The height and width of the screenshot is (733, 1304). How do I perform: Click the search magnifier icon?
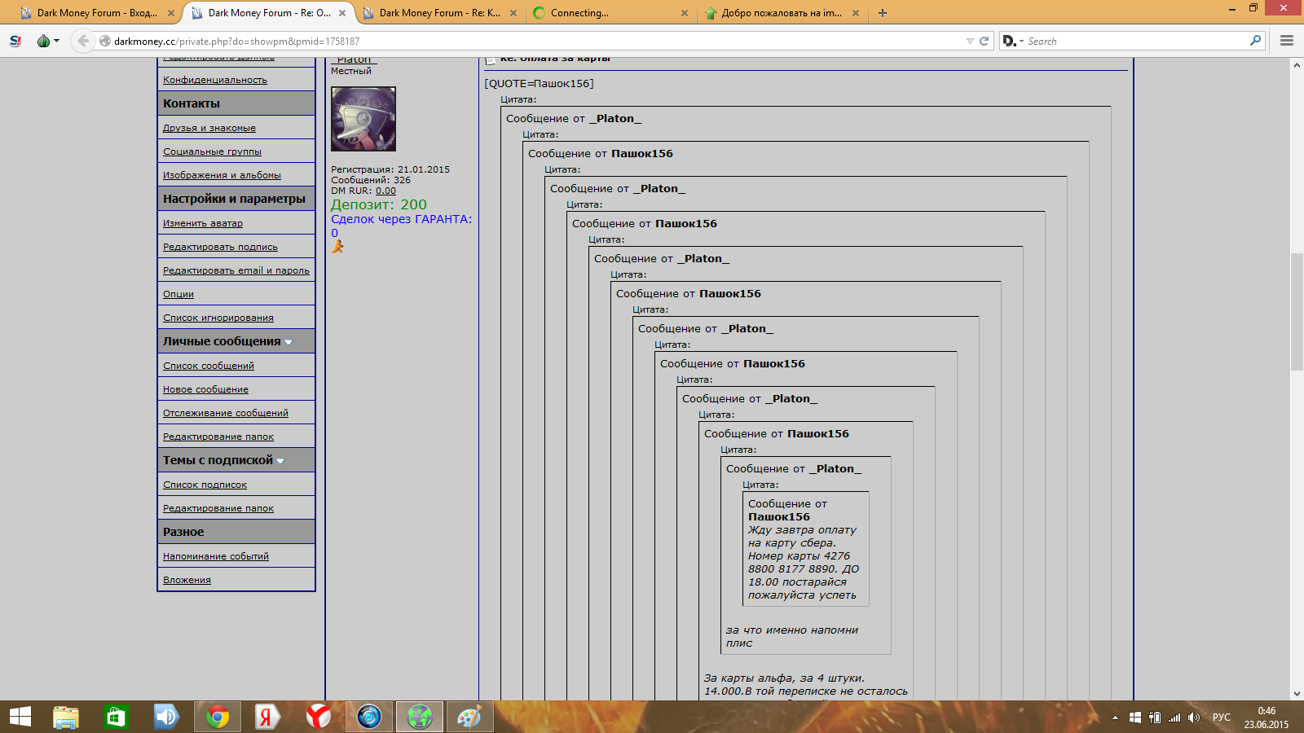(1255, 41)
